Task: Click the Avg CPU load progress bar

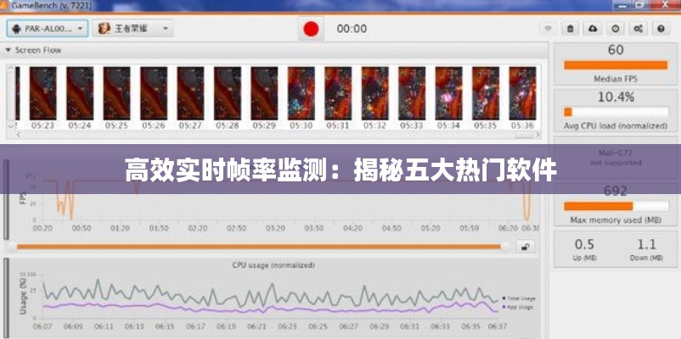Action: pyautogui.click(x=616, y=112)
